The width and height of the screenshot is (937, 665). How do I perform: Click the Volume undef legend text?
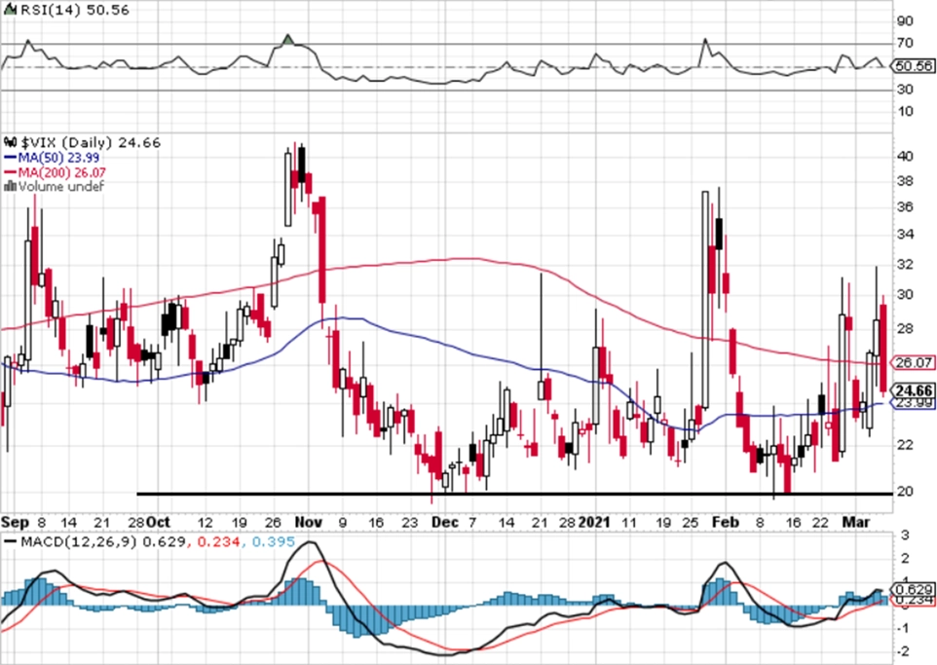coord(61,186)
